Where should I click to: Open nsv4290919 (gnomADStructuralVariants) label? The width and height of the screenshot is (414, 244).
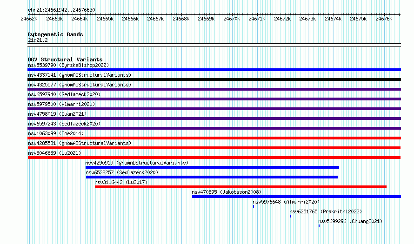[x=137, y=163]
